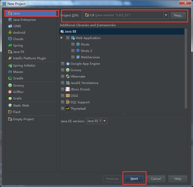Choose Gradle project type
The height and width of the screenshot is (187, 193).
31,78
